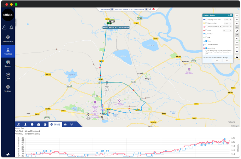Open the Idle duration dropdown
This screenshot has width=241, height=159.
[x=228, y=23]
